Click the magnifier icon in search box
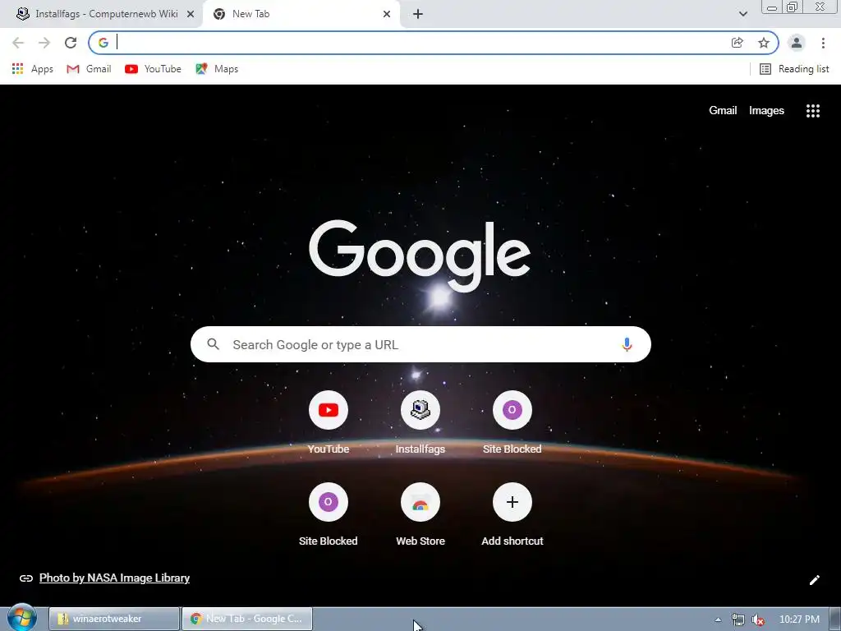Viewport: 841px width, 631px height. click(213, 344)
